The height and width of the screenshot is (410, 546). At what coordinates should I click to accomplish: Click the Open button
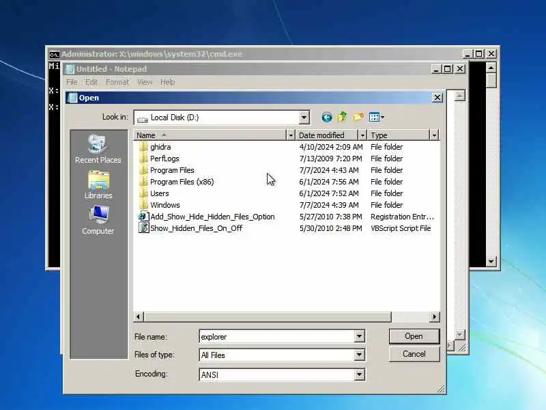(x=414, y=336)
